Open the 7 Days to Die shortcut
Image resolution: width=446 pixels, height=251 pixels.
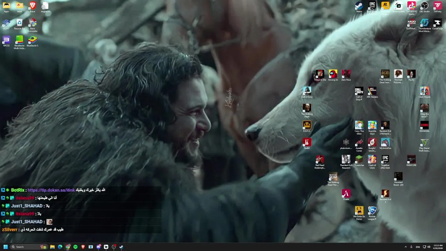[x=320, y=75]
